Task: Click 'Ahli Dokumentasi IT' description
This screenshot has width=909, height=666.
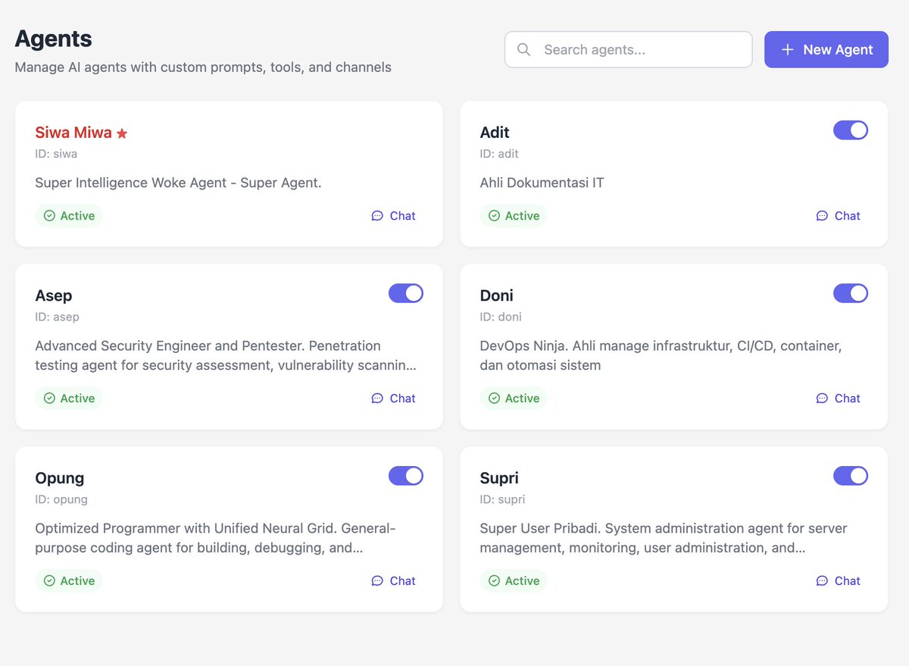Action: pyautogui.click(x=542, y=183)
